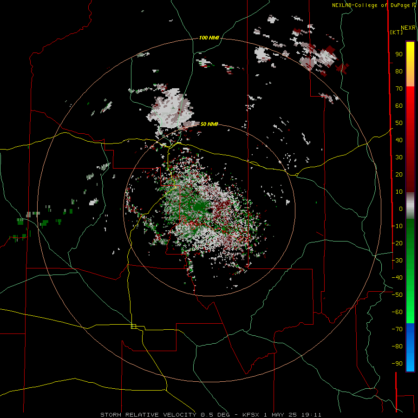Click the blue bottom segment of the color bar

tap(410, 347)
